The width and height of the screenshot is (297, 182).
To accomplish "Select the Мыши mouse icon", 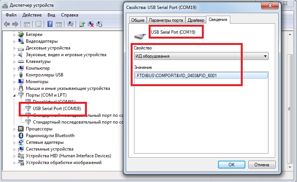I will [x=21, y=88].
